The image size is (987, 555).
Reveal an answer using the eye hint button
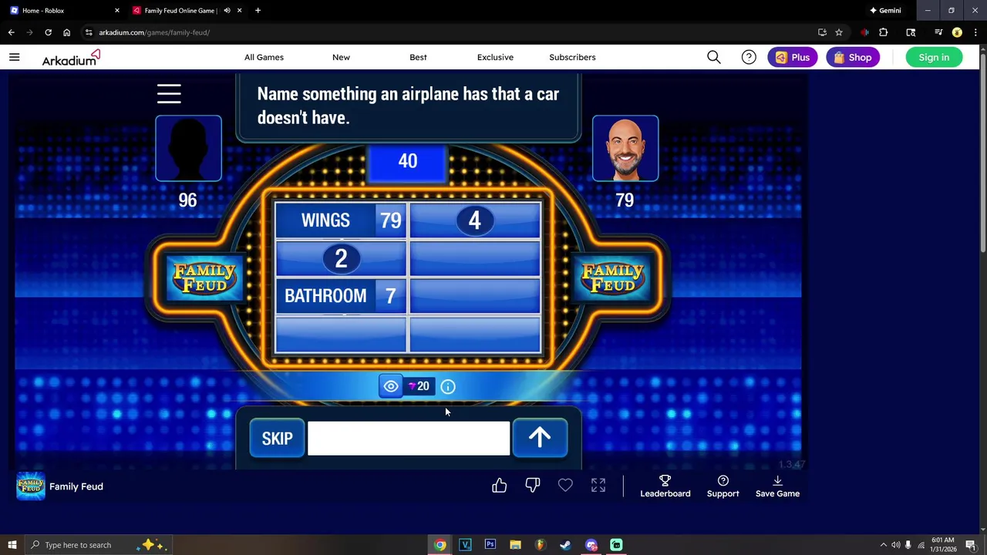coord(391,386)
